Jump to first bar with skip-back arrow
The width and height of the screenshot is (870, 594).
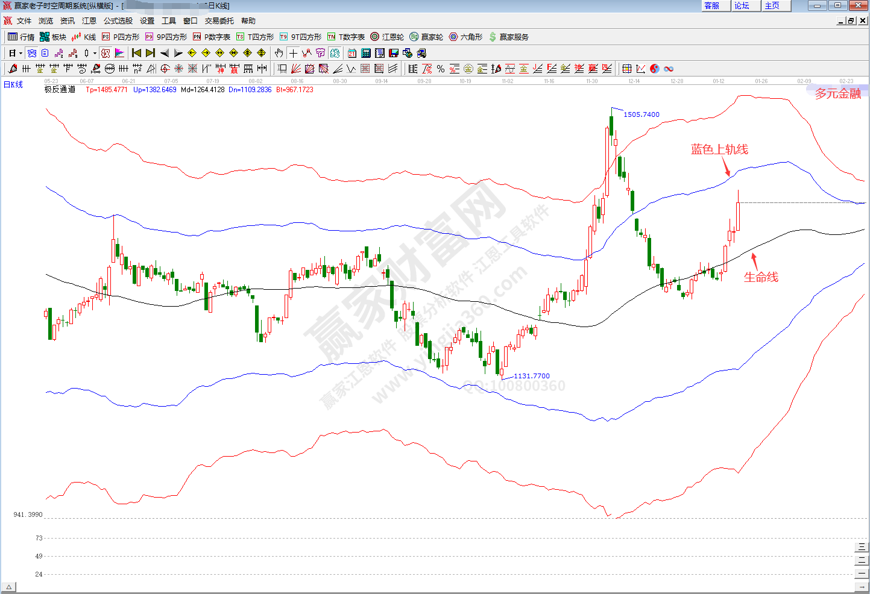pyautogui.click(x=137, y=53)
